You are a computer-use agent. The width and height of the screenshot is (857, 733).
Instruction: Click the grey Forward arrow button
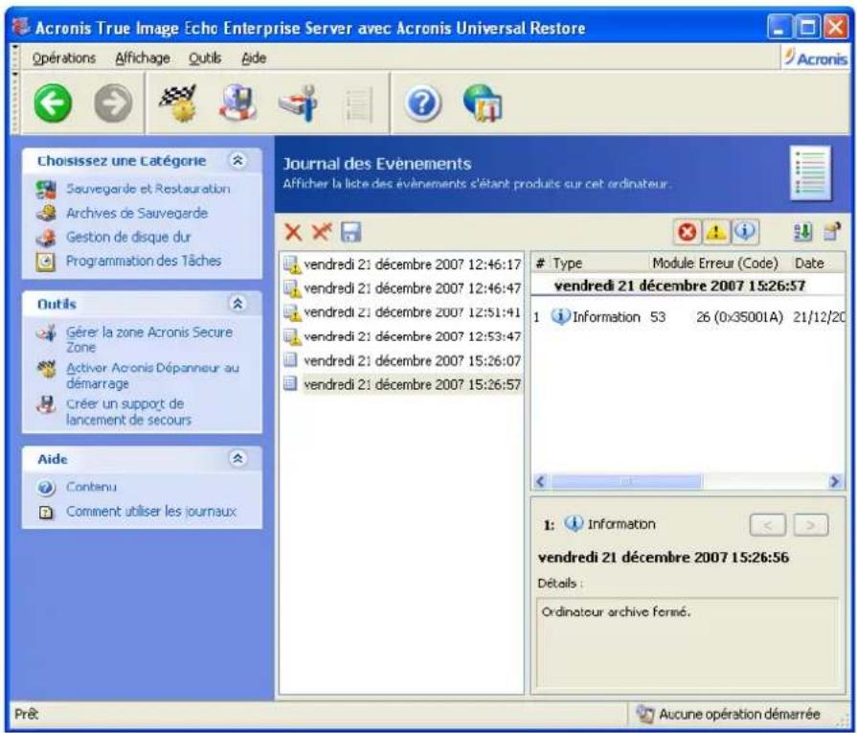[x=113, y=103]
